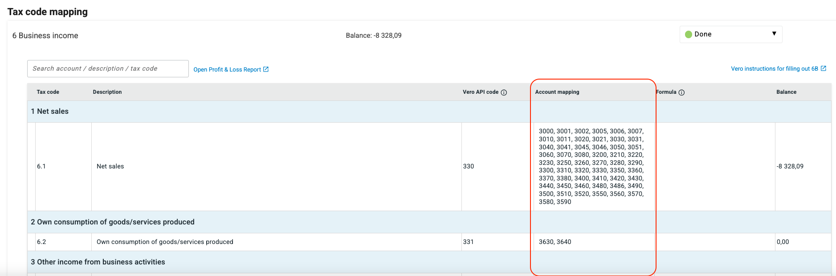Click Vero API code 330
Image resolution: width=836 pixels, height=276 pixels.
tap(469, 166)
